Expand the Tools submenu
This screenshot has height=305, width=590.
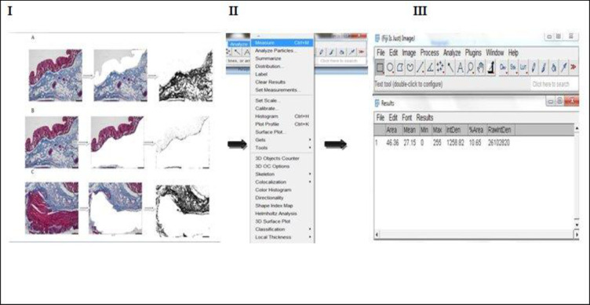[282, 148]
